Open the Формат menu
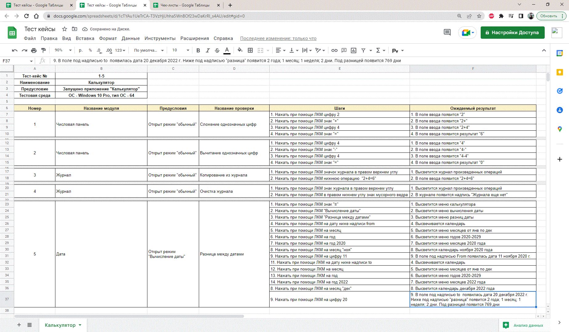The height and width of the screenshot is (332, 569). pos(108,38)
